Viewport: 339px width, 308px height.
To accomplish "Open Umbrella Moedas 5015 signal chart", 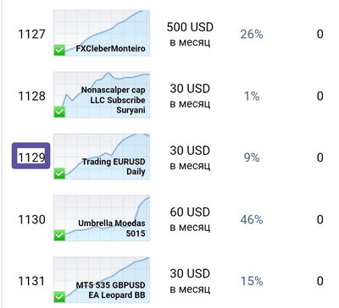I will [102, 218].
